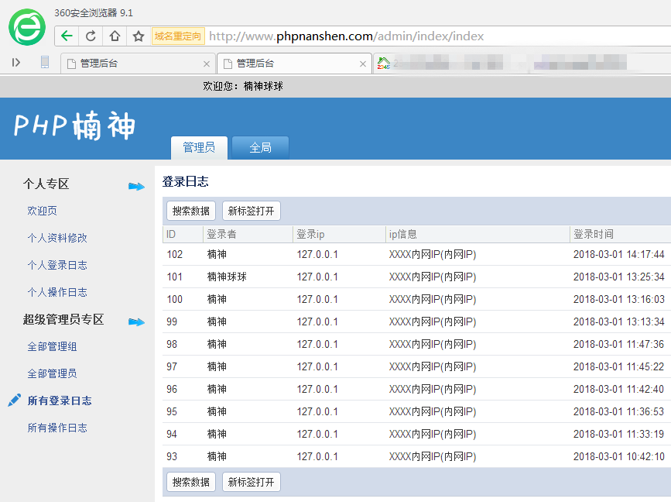Open 个人登录日志 in the sidebar
671x502 pixels.
click(57, 265)
